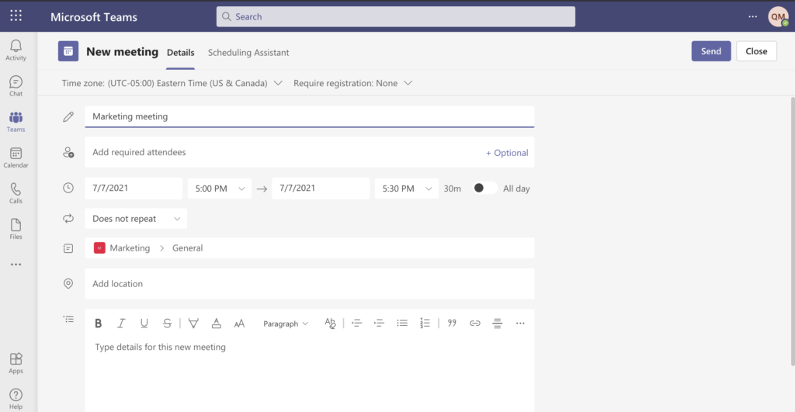Insert a bulleted list

(402, 324)
